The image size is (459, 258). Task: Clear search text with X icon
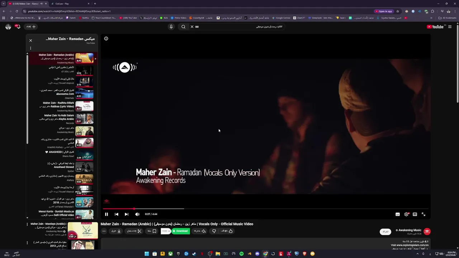coord(192,27)
